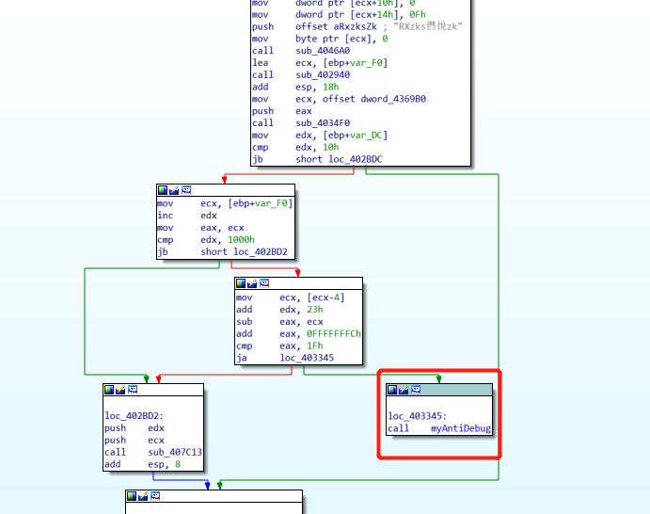The height and width of the screenshot is (514, 650).
Task: Click pencil icon on 'add edx, 23h' node
Action: coord(253,282)
